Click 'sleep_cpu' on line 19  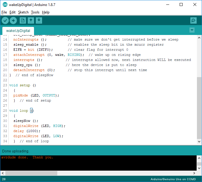click(x=23, y=65)
